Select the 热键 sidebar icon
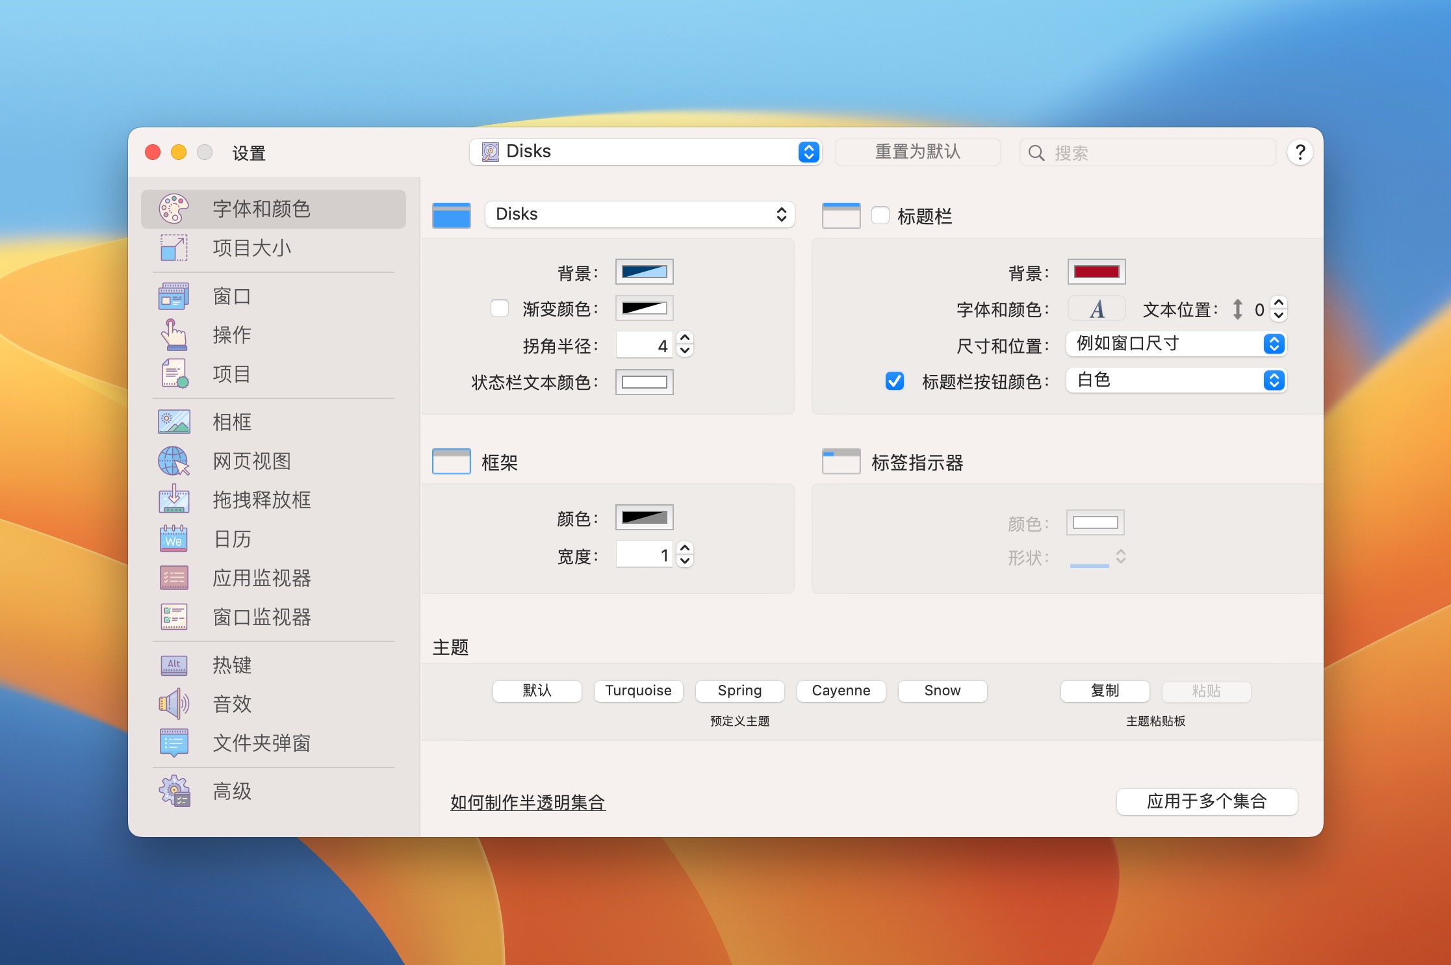1451x965 pixels. [231, 664]
